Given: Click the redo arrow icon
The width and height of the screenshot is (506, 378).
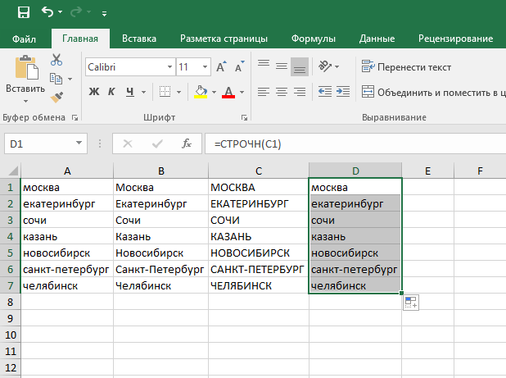Looking at the screenshot, I should [76, 12].
